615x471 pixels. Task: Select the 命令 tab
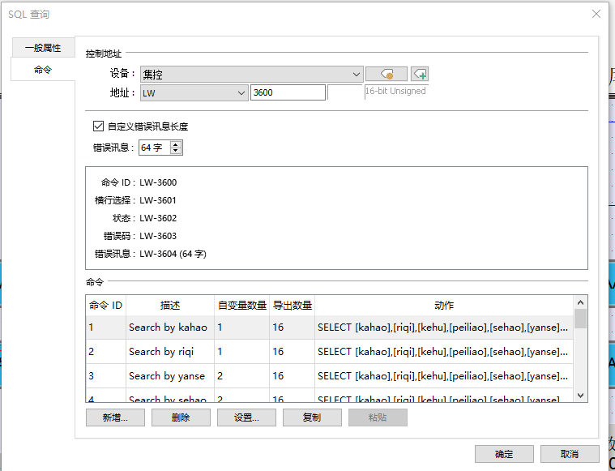43,70
